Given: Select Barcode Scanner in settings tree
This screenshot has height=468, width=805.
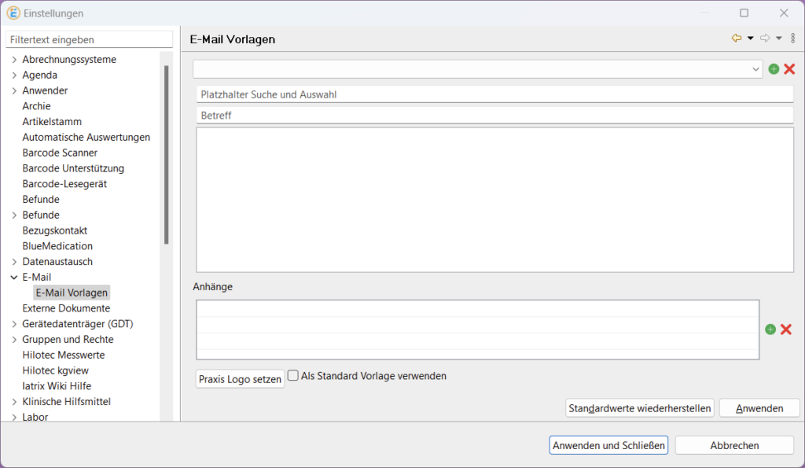Looking at the screenshot, I should [60, 153].
